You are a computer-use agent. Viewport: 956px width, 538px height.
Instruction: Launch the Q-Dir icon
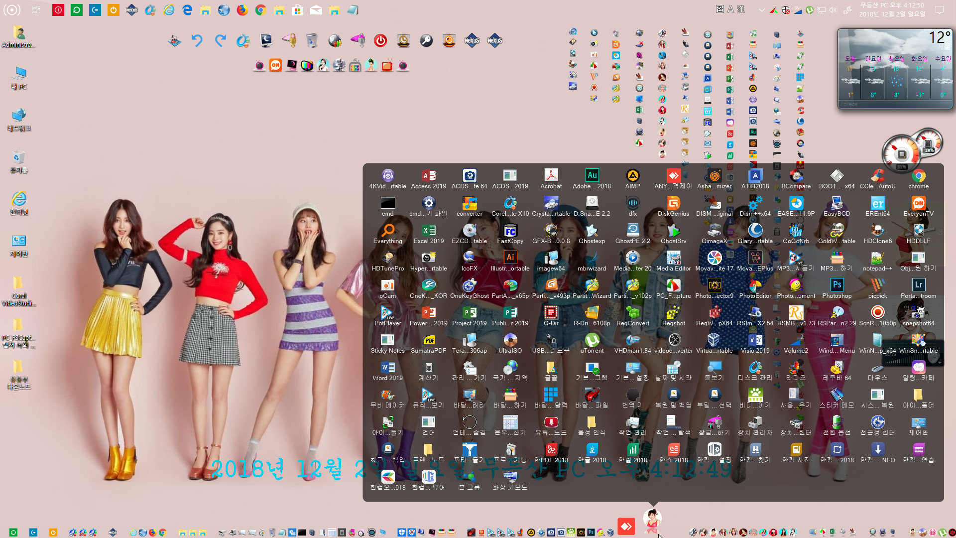[551, 316]
